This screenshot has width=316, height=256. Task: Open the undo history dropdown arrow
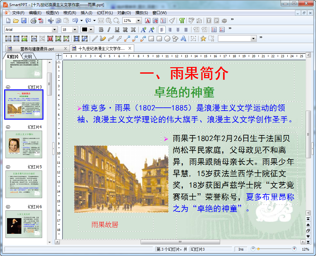pyautogui.click(x=81, y=21)
